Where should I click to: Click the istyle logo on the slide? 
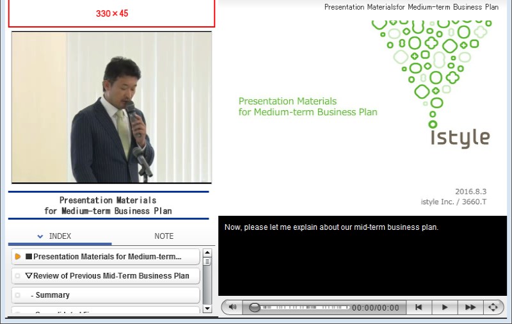(x=460, y=138)
